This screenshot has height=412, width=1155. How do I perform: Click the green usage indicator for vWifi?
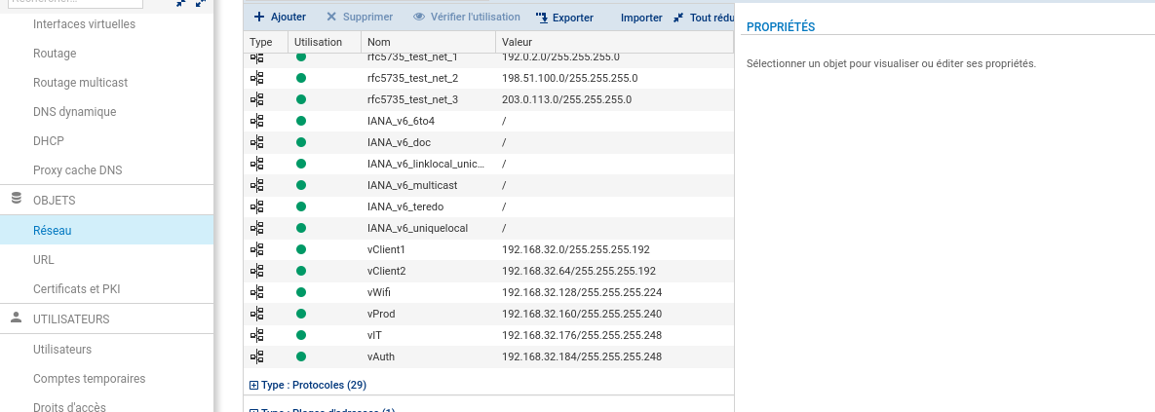300,292
